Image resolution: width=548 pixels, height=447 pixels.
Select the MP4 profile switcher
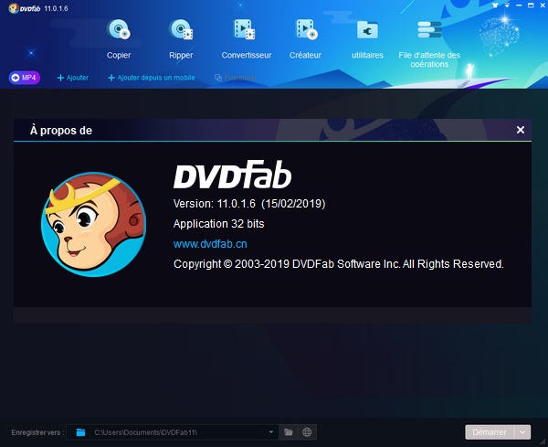point(25,78)
